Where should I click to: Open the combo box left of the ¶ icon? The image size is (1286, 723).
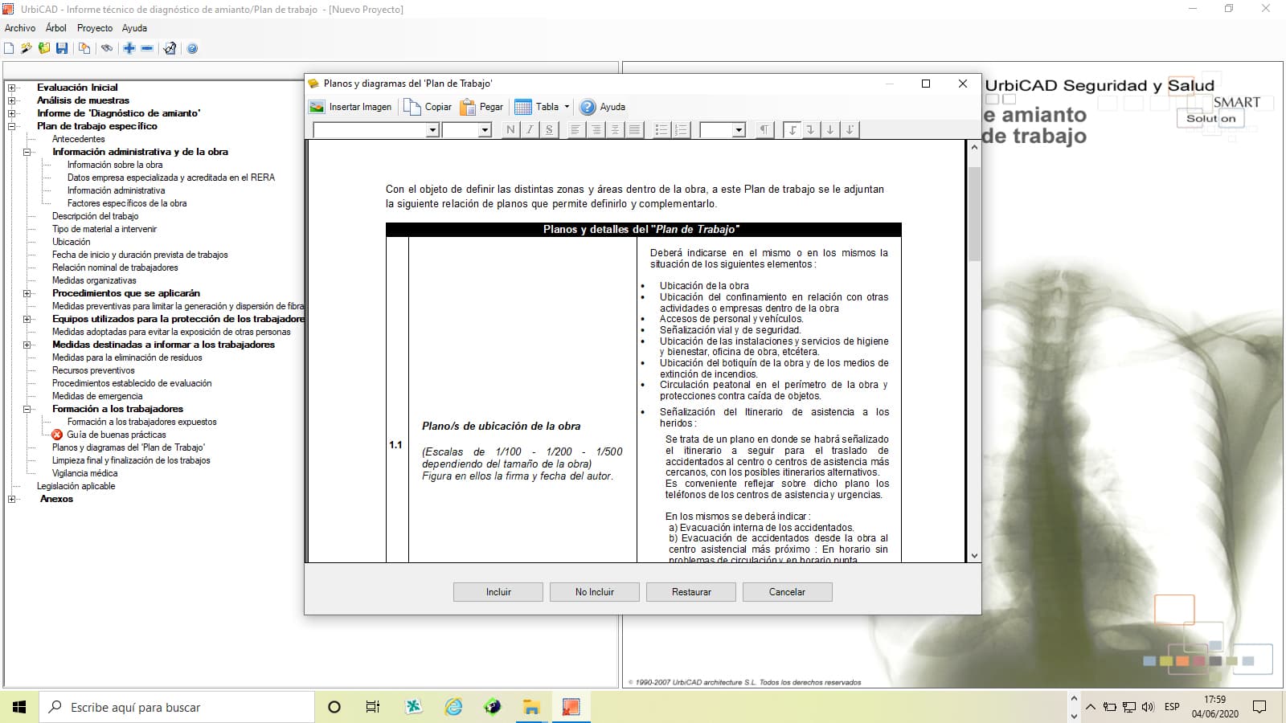[723, 130]
